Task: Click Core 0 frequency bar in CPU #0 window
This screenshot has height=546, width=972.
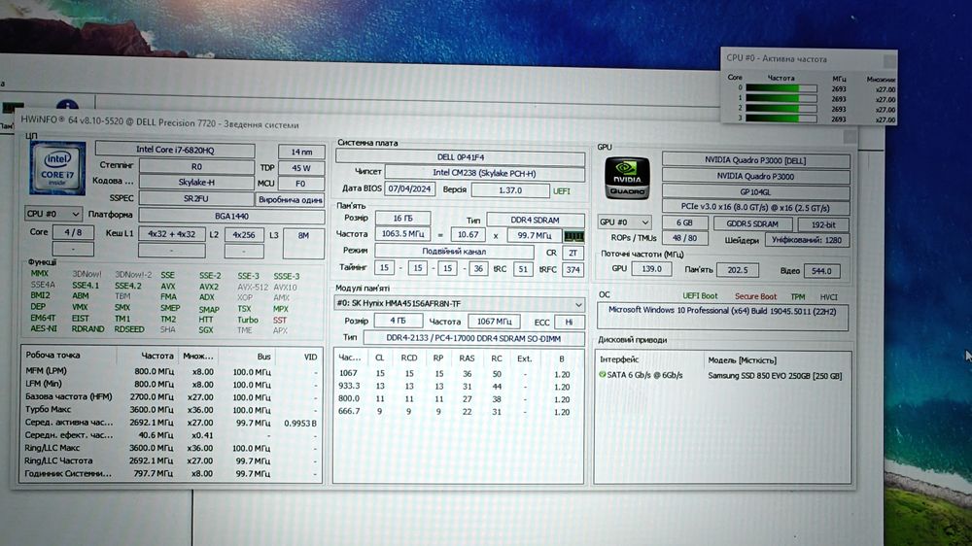Action: (781, 88)
